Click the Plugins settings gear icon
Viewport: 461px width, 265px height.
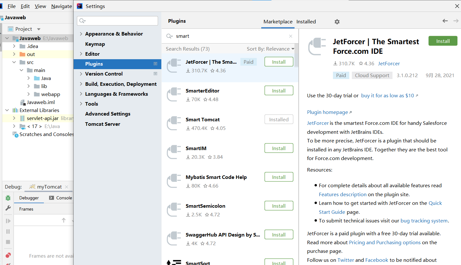click(337, 22)
